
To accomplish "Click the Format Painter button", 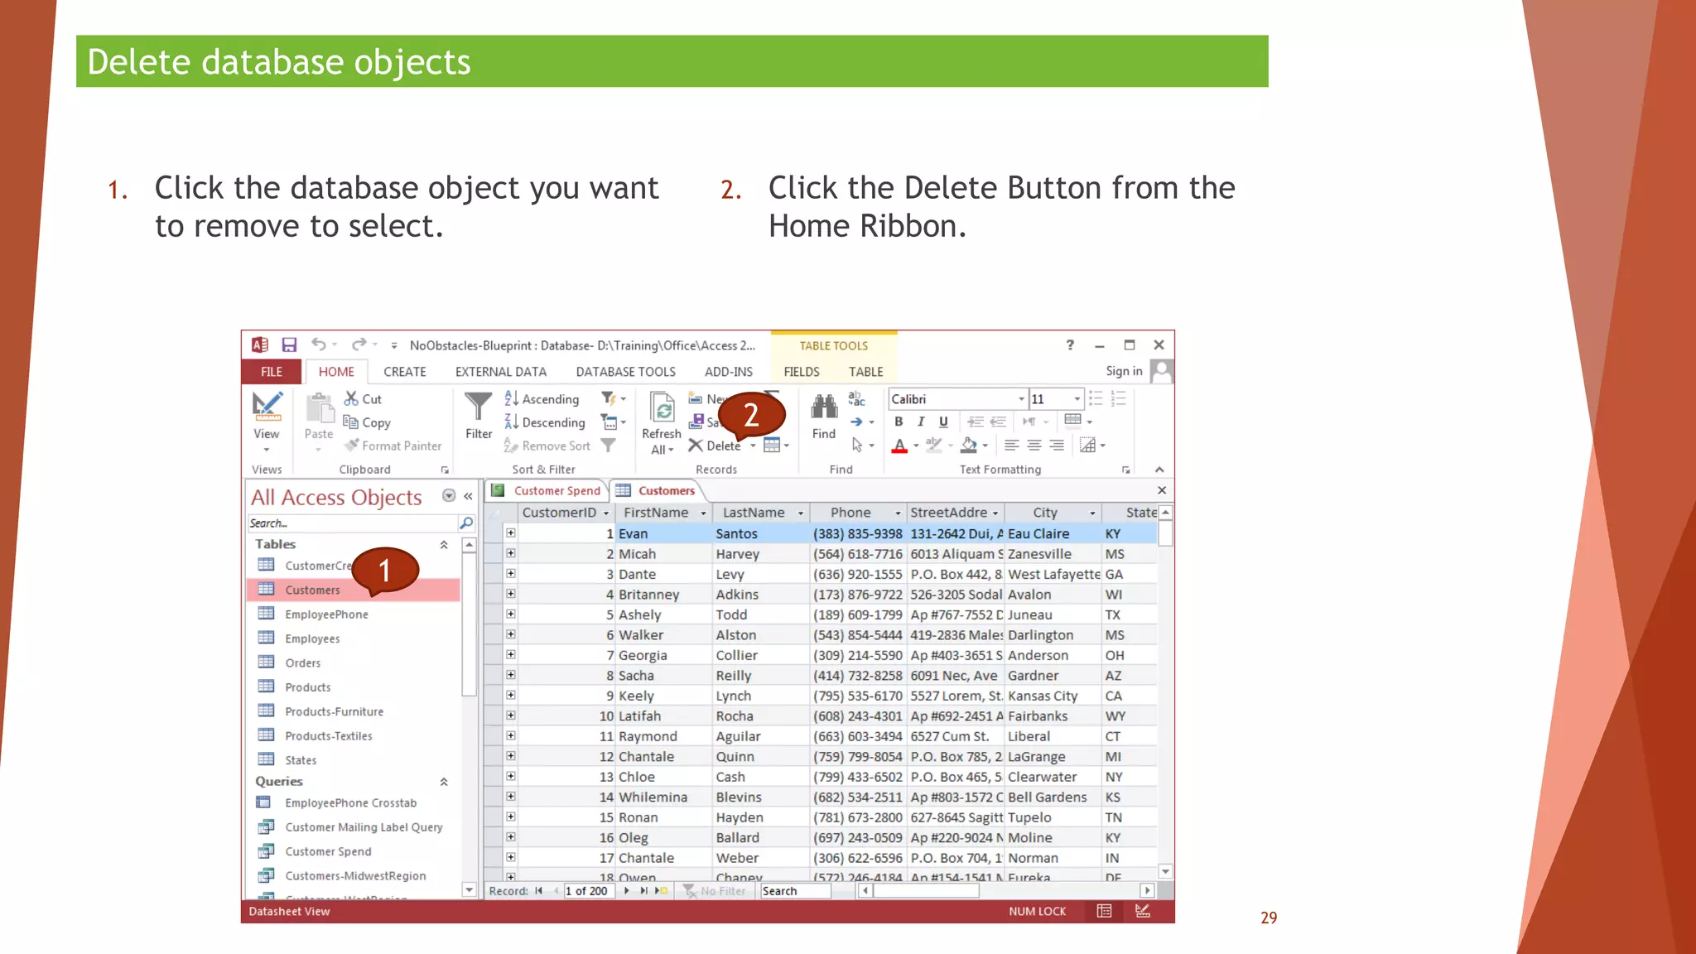I will click(x=393, y=446).
